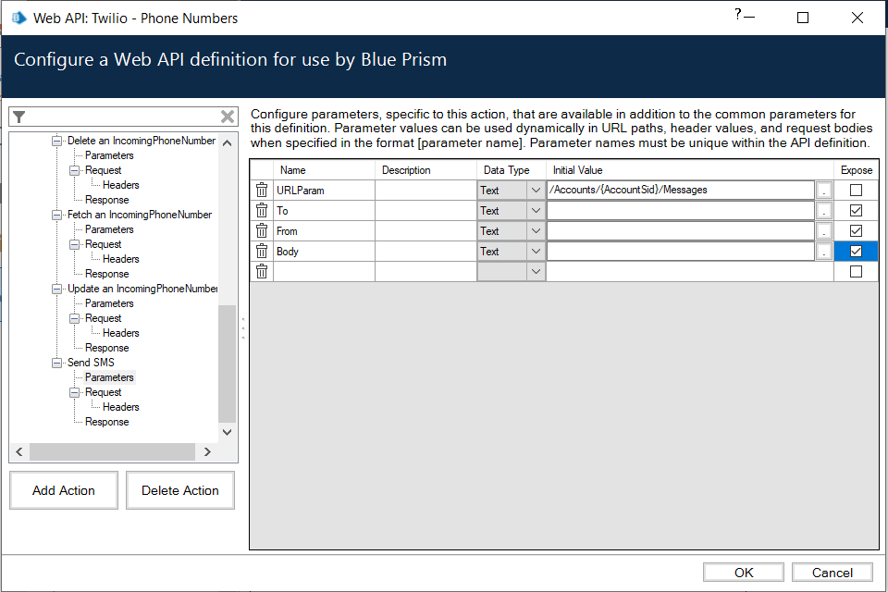
Task: Click the Blue Prism icon in title bar
Action: pos(19,18)
